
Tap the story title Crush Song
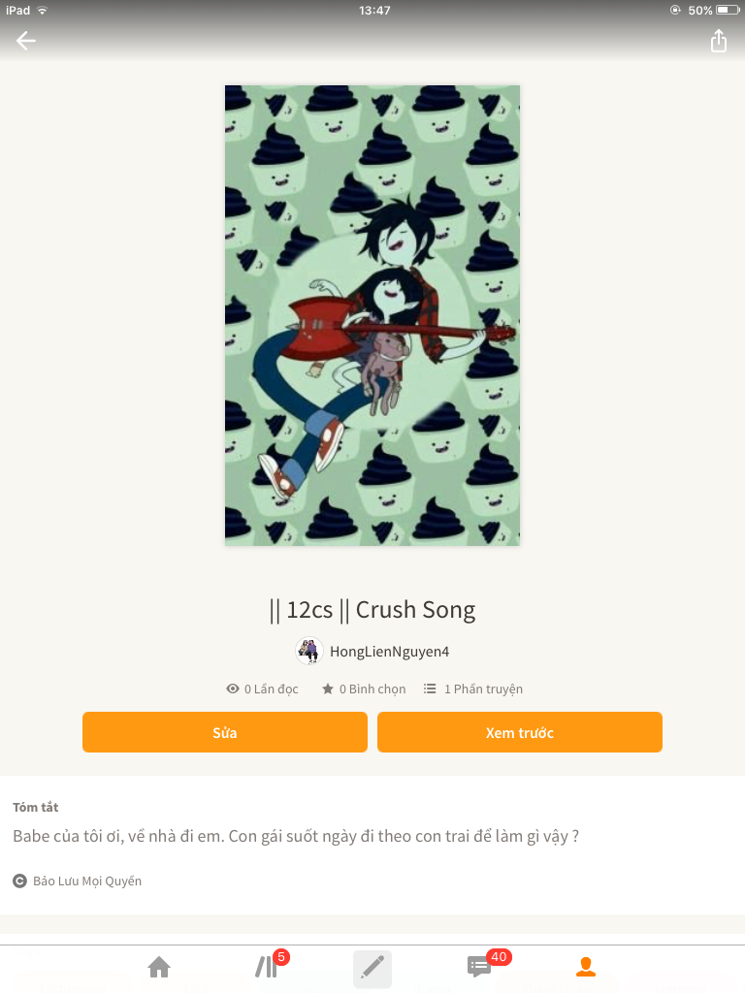pyautogui.click(x=372, y=610)
